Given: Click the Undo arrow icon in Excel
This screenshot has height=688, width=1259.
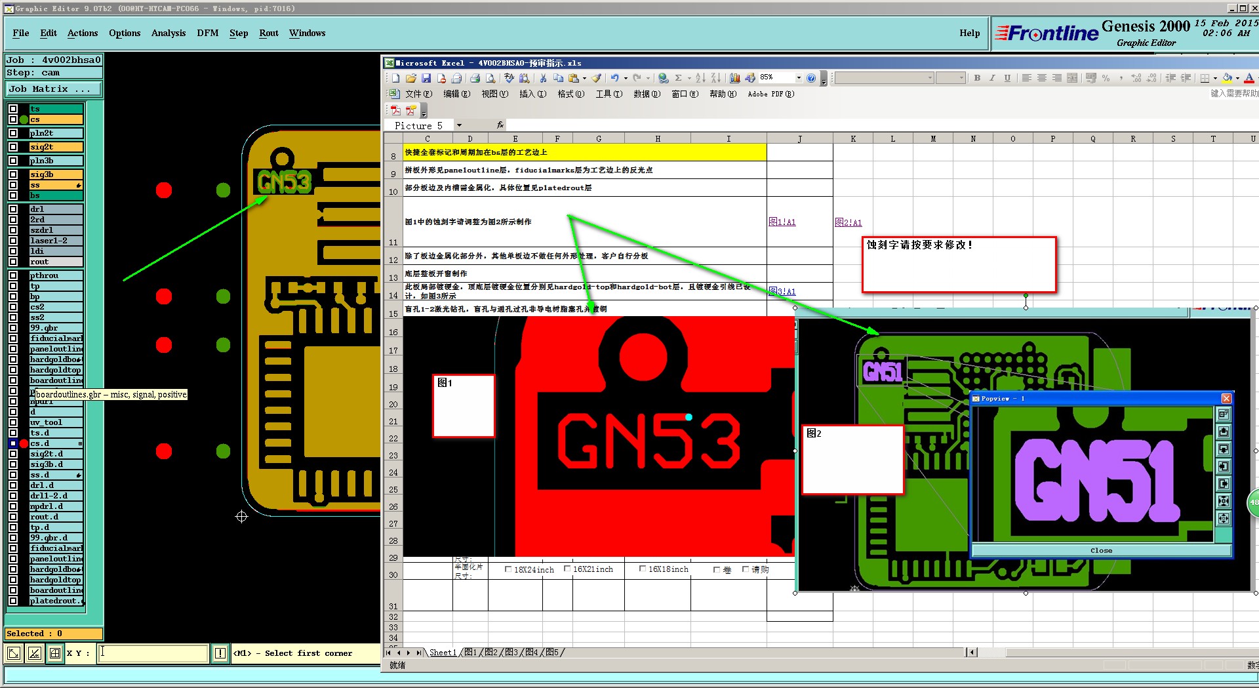Looking at the screenshot, I should coord(614,78).
